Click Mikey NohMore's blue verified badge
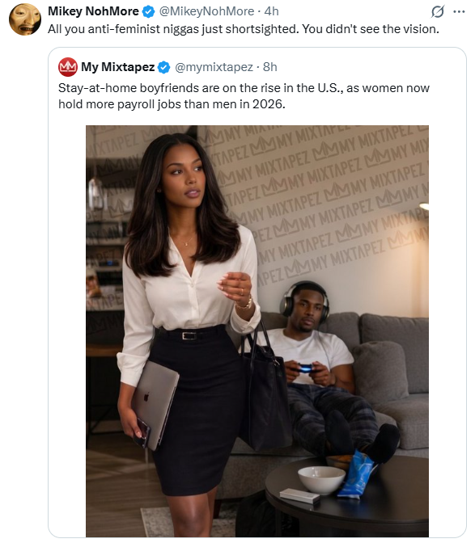Screen dimensions: 475x543 [149, 11]
